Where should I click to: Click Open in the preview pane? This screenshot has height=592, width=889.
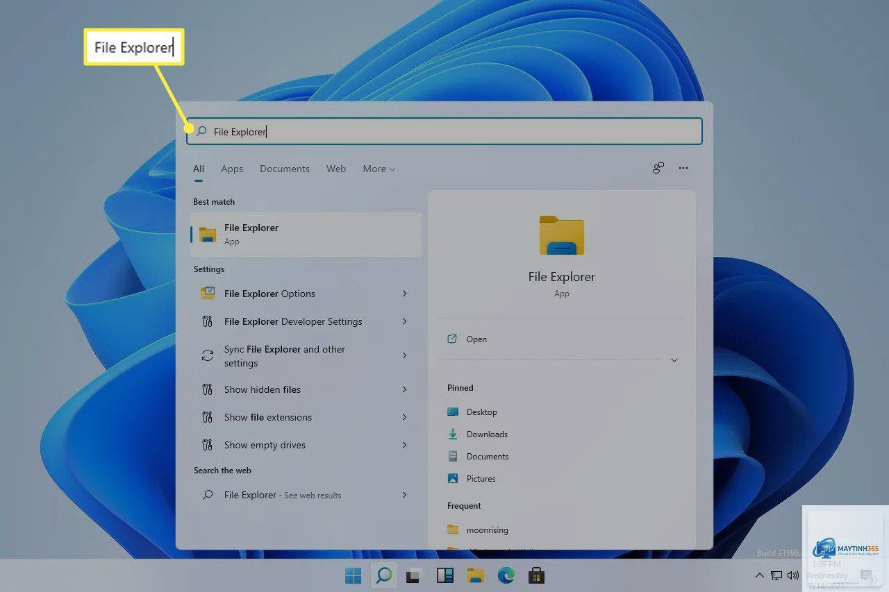pos(476,339)
